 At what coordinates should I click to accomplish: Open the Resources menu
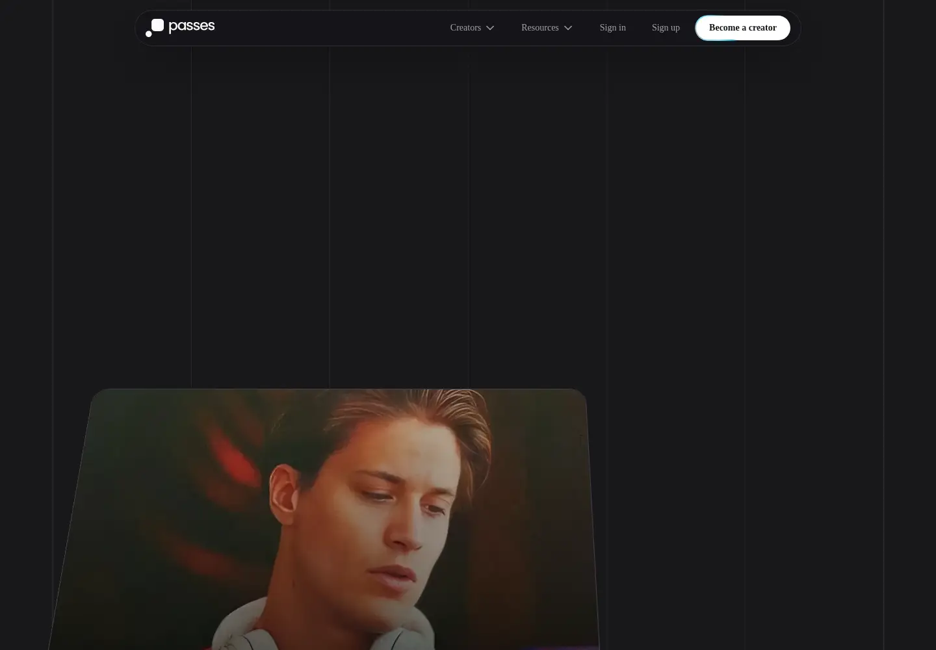pyautogui.click(x=539, y=28)
